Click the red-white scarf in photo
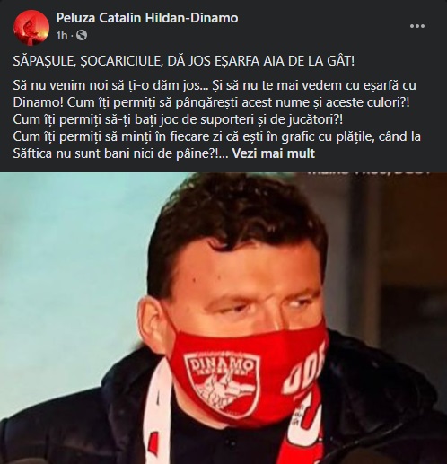This screenshot has height=464, width=447. tap(157, 419)
